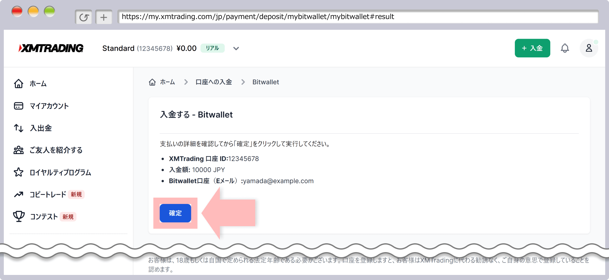Expand the Standard account dropdown chevron
Viewport: 609px width, 280px height.
[236, 48]
